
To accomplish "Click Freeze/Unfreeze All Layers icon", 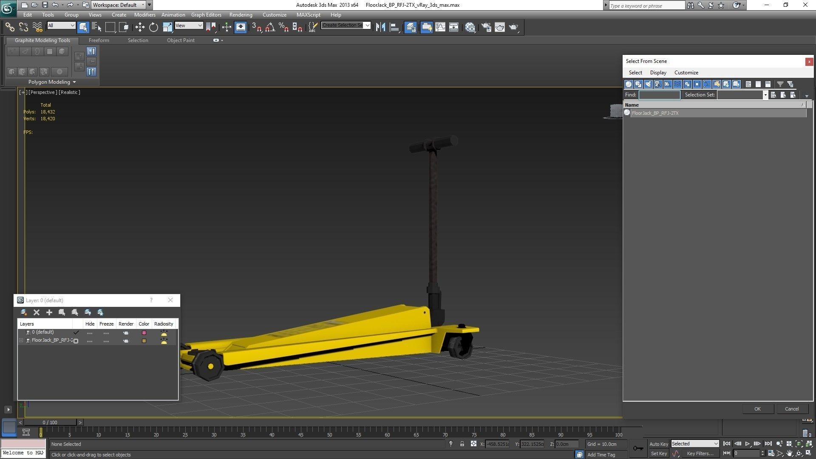I will point(100,312).
